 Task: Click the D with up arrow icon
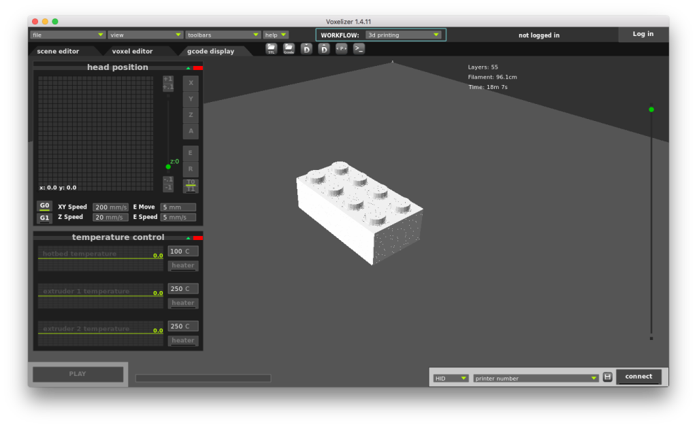(324, 49)
